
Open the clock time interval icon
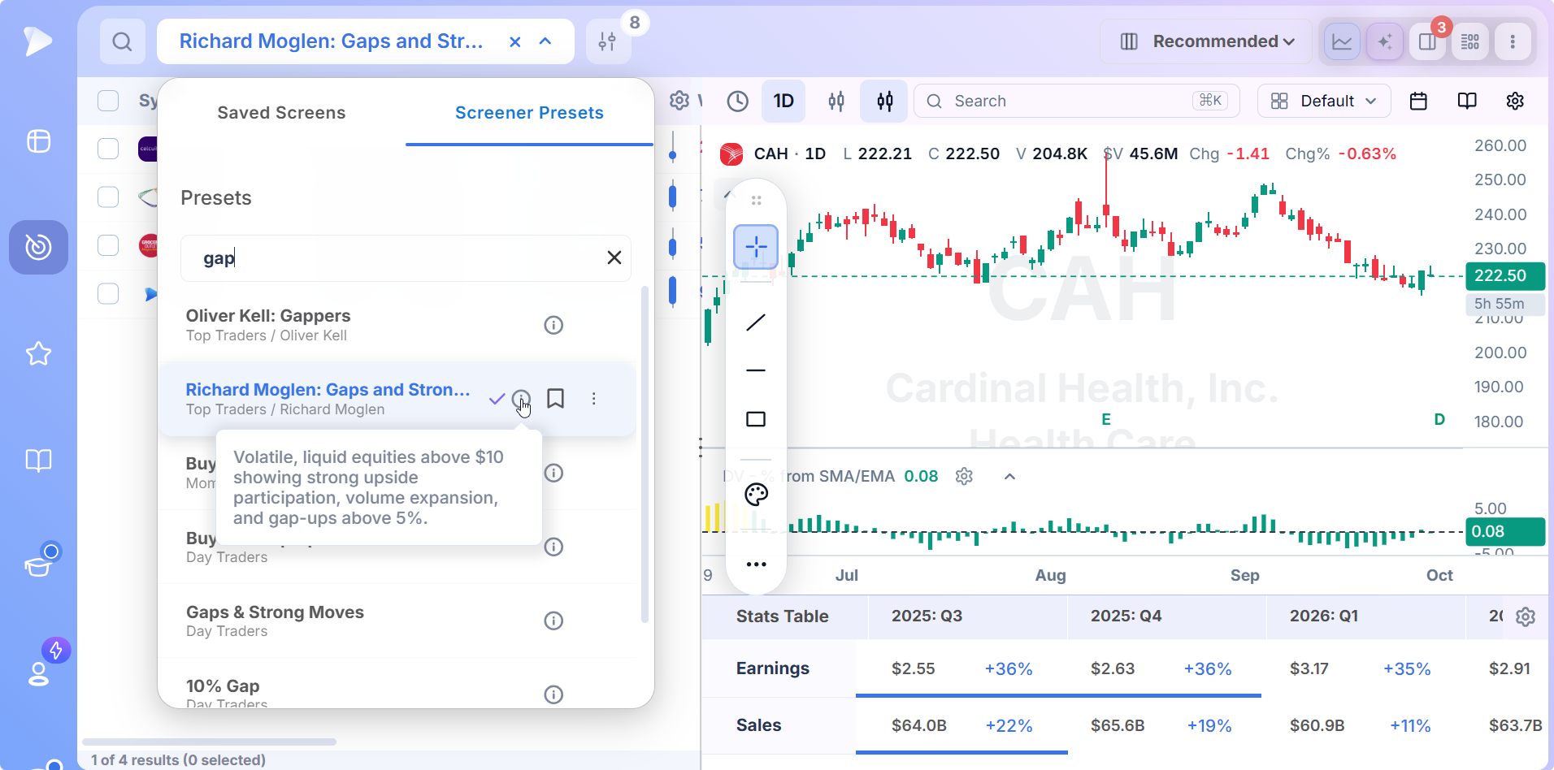click(x=738, y=101)
